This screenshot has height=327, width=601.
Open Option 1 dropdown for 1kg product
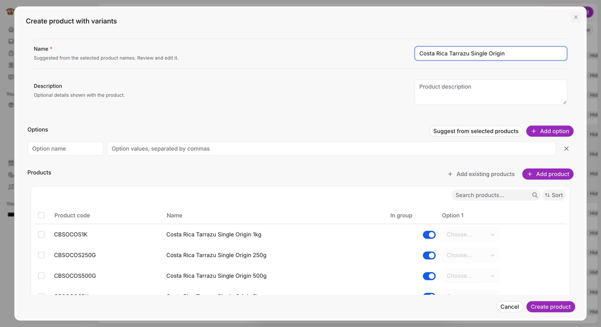click(470, 234)
